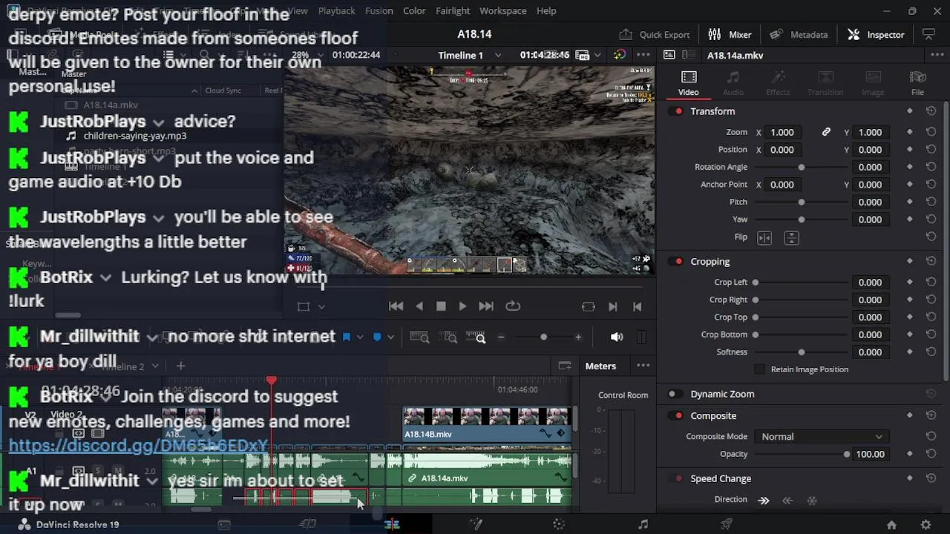Jump to next clip button
The image size is (950, 534).
click(x=612, y=306)
